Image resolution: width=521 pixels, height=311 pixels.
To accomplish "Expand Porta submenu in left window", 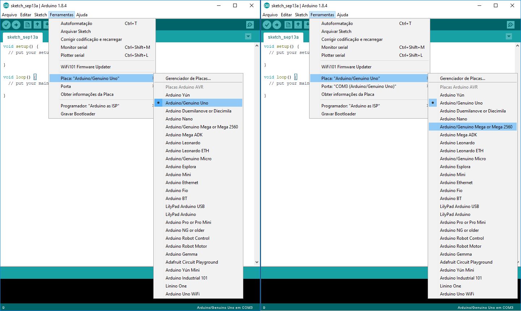I will 102,86.
